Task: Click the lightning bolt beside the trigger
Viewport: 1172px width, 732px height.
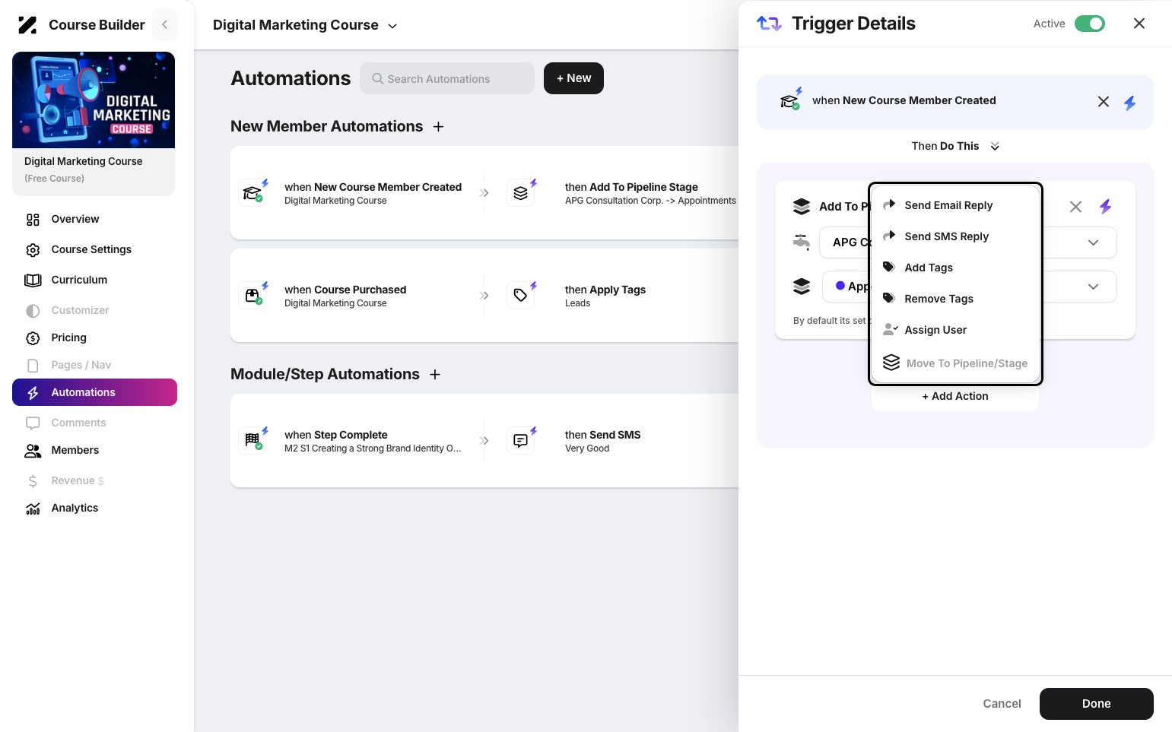Action: click(1130, 103)
